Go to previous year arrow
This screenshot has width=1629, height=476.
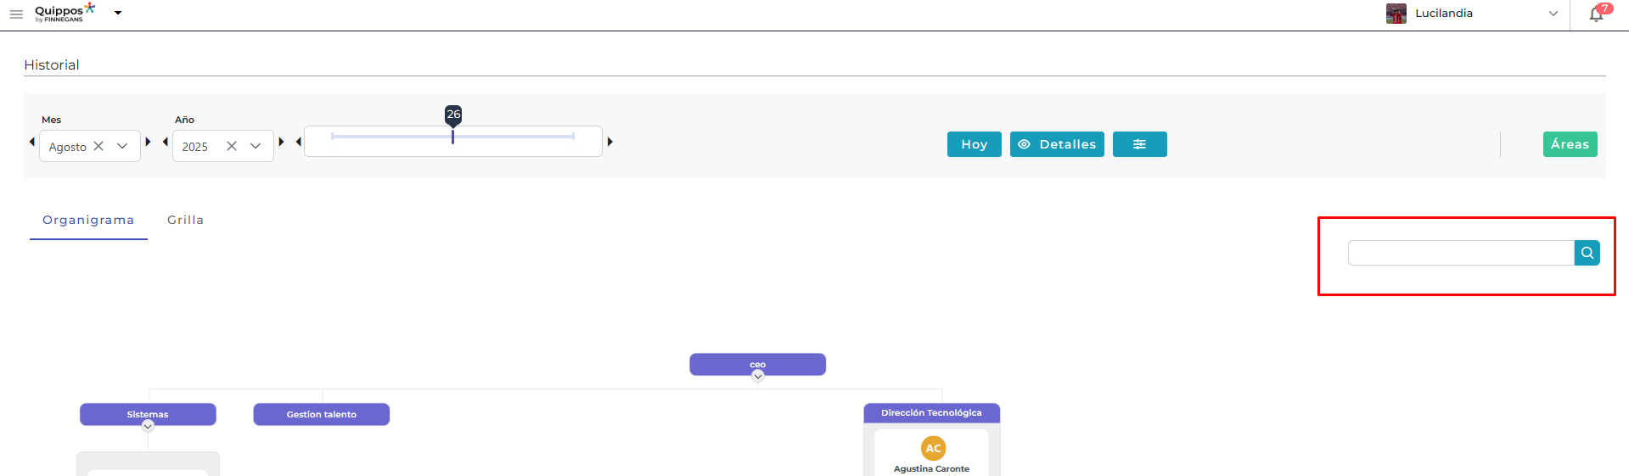point(165,142)
